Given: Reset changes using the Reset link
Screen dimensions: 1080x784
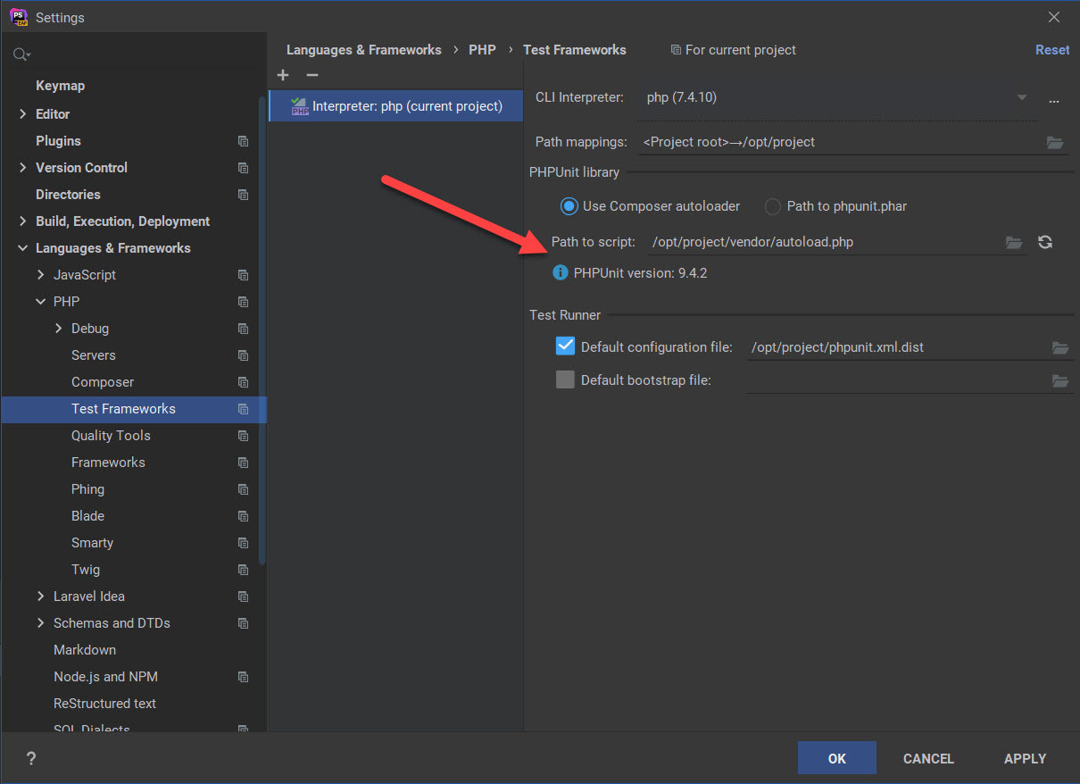Looking at the screenshot, I should click(1052, 50).
